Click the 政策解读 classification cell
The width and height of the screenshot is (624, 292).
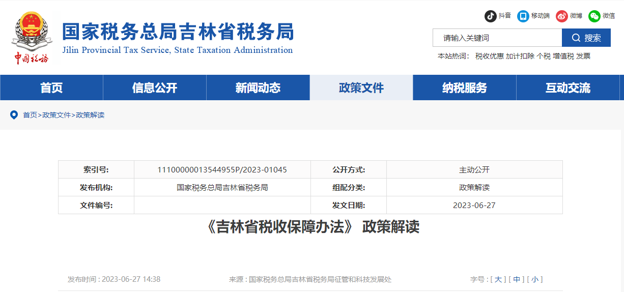474,188
